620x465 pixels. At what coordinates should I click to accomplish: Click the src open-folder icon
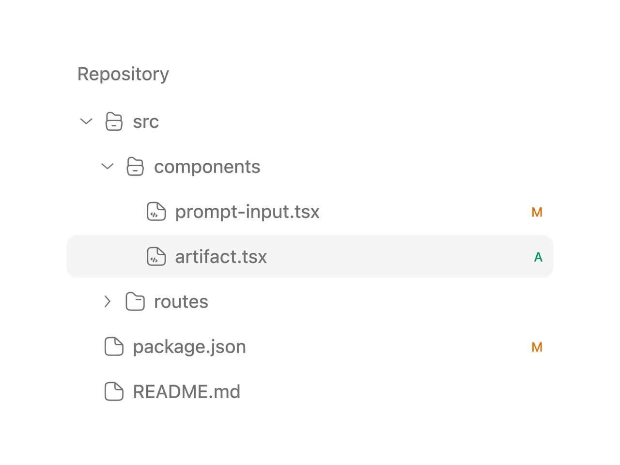click(x=114, y=121)
